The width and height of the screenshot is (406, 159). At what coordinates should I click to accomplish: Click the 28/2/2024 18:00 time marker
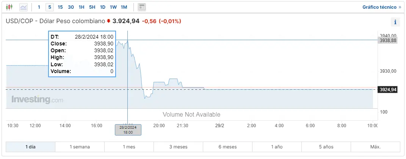click(x=128, y=130)
